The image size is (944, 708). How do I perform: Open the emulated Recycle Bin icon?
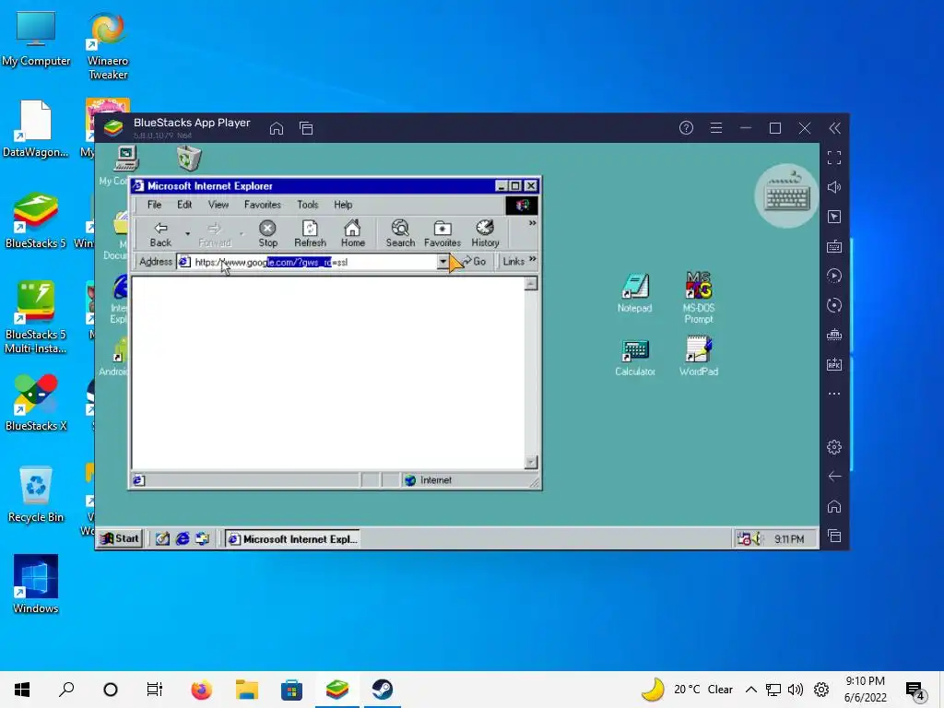point(189,159)
